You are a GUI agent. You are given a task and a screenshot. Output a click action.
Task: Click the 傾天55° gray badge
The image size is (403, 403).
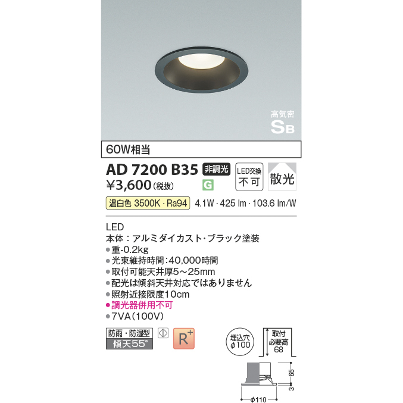click(x=129, y=344)
